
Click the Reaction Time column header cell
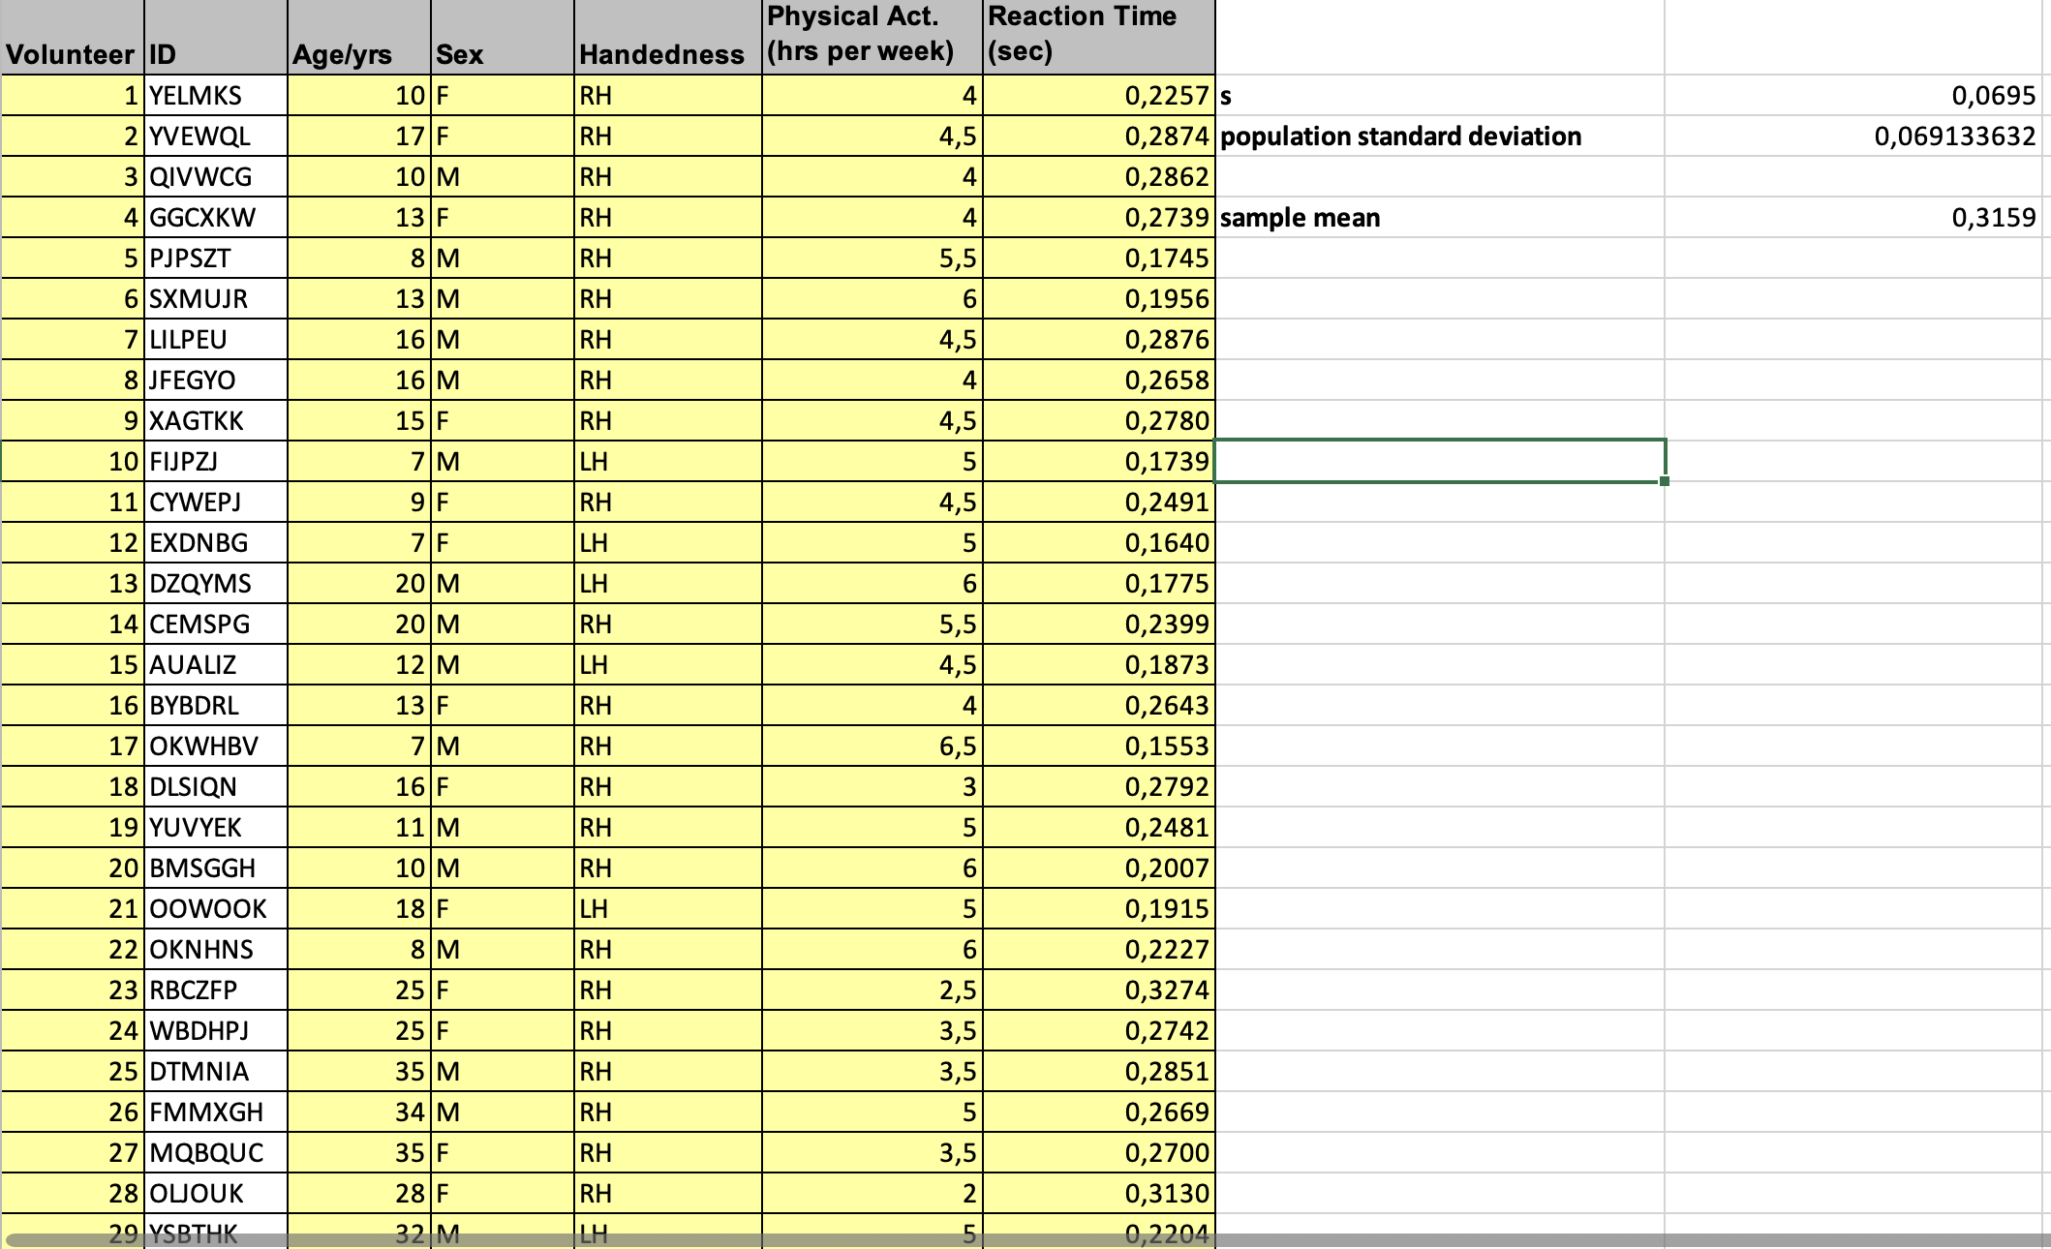pyautogui.click(x=1098, y=37)
